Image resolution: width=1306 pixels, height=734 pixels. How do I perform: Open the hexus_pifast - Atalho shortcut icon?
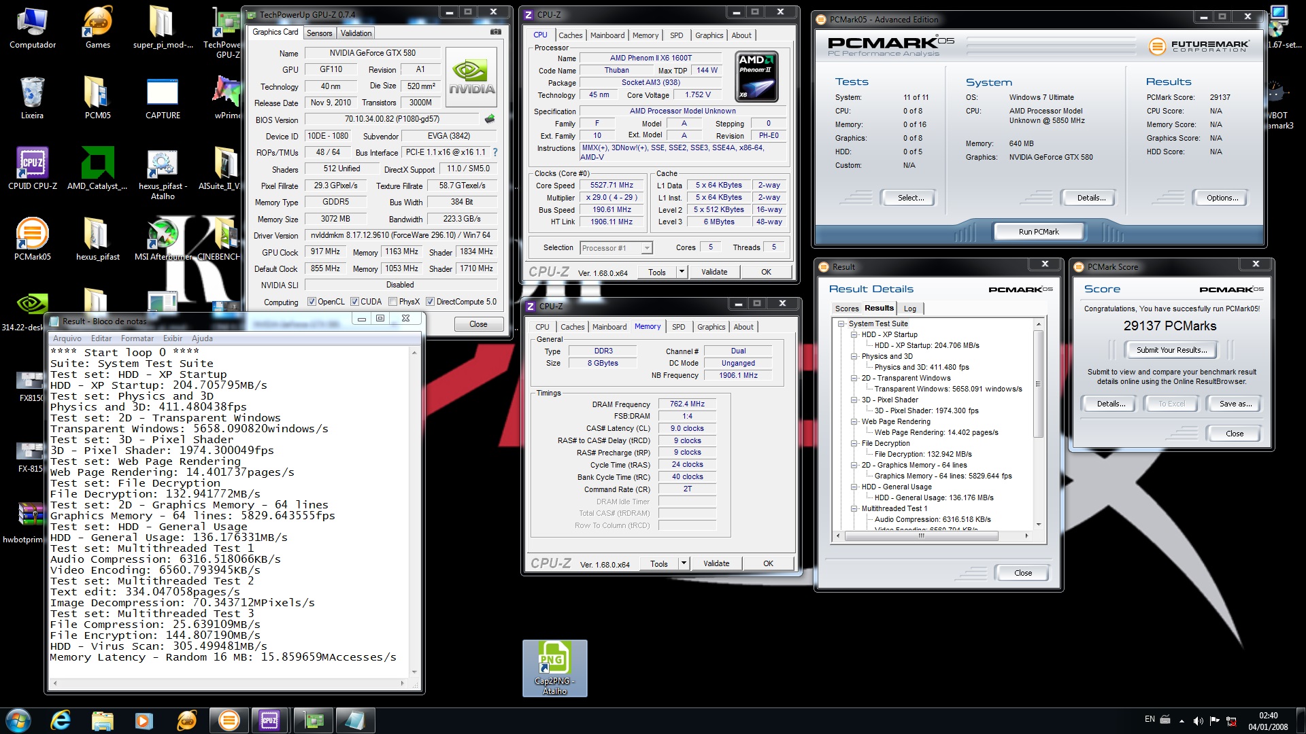[163, 174]
